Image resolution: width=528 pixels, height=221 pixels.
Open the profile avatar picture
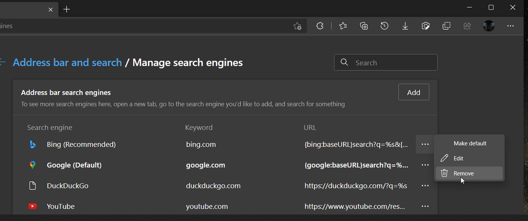click(489, 26)
